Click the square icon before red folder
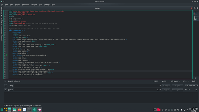199x112 pixels. point(155,110)
